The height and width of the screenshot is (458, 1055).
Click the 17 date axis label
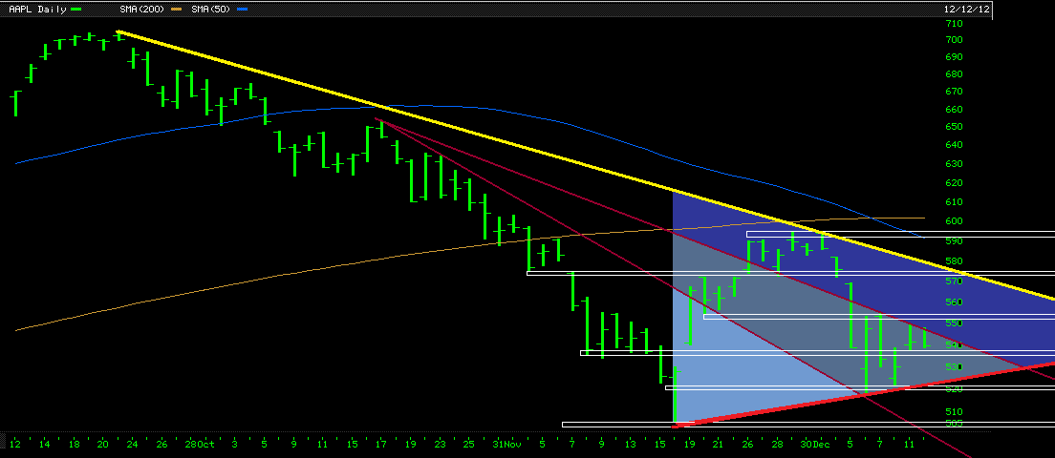coord(381,444)
